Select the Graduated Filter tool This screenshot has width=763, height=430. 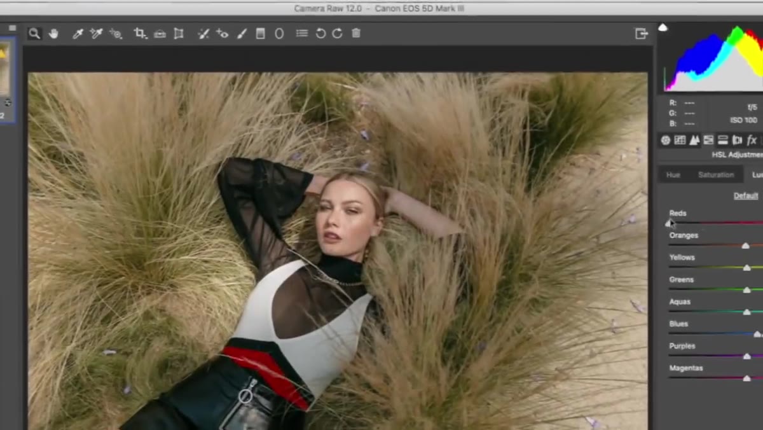coord(260,34)
